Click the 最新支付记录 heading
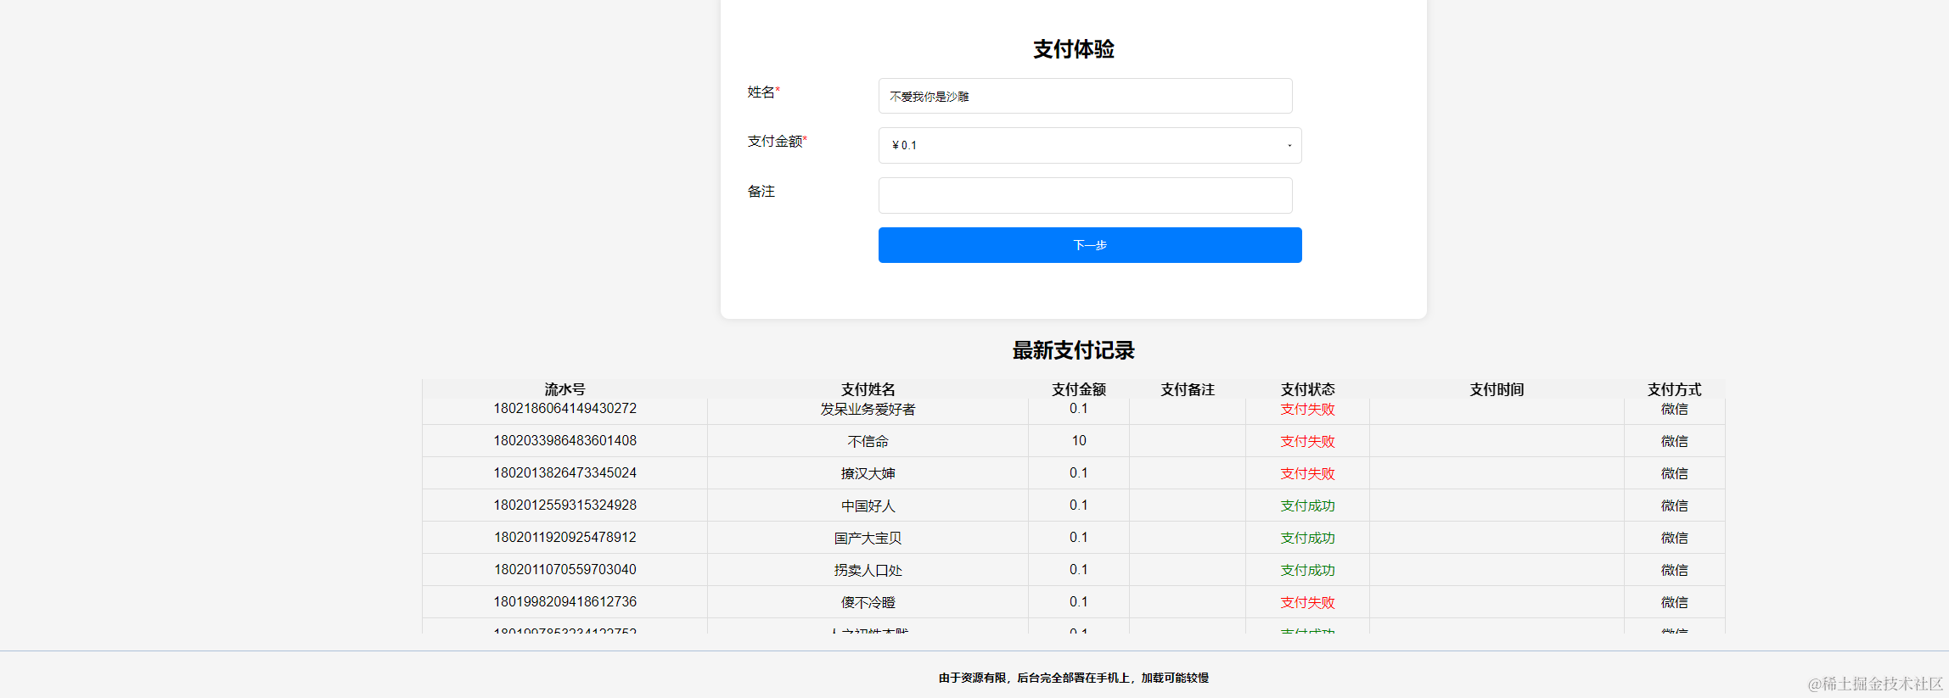1949x698 pixels. coord(1073,350)
